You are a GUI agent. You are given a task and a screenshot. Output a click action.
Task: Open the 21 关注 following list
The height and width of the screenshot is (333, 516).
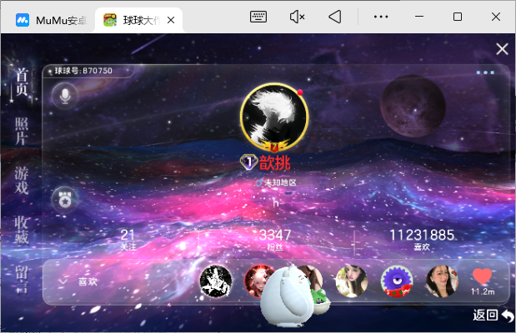128,240
